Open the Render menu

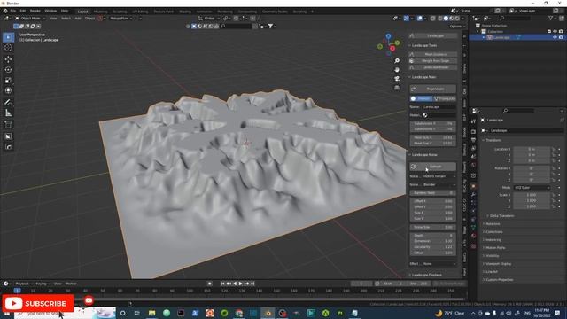click(x=35, y=11)
